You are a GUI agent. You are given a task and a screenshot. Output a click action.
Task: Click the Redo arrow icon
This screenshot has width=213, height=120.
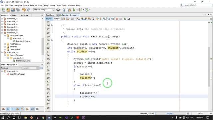click(x=29, y=10)
